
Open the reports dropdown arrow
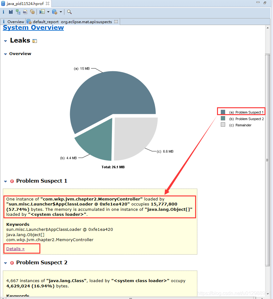point(48,12)
